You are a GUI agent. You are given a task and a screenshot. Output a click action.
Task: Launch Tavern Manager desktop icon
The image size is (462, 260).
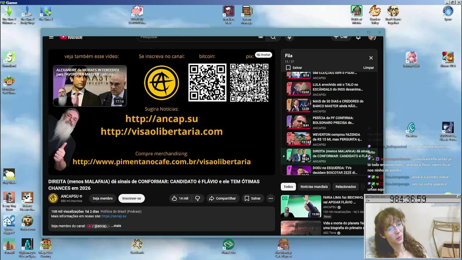[247, 15]
